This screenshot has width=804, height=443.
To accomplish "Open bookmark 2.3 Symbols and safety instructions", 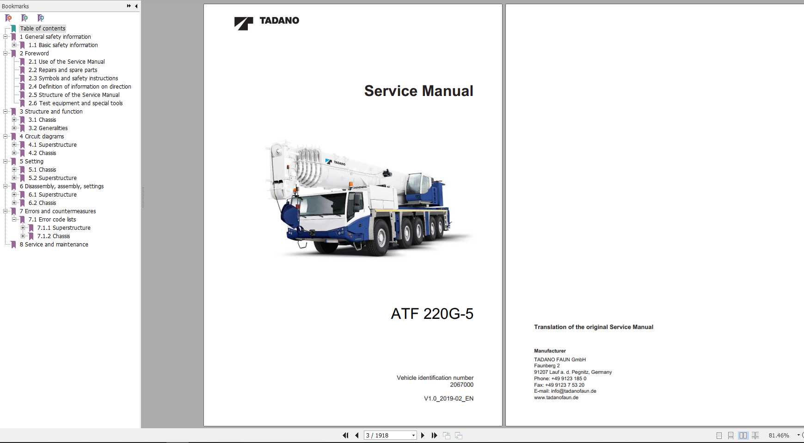I will tap(73, 78).
